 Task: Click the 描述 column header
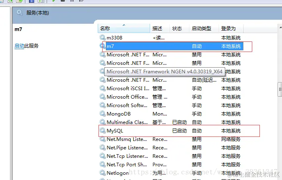[160, 29]
